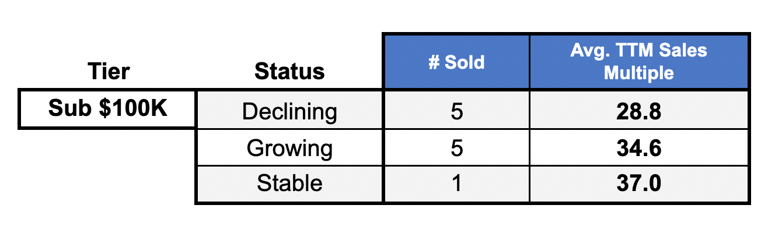768x226 pixels.
Task: Click the word Sold in blue header
Action: click(465, 62)
